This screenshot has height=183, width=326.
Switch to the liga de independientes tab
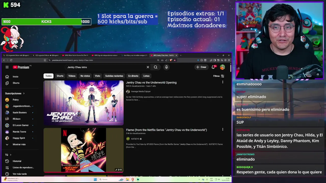click(104, 55)
